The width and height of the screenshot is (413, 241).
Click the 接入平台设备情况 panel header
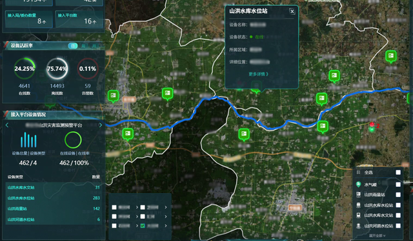click(x=28, y=114)
